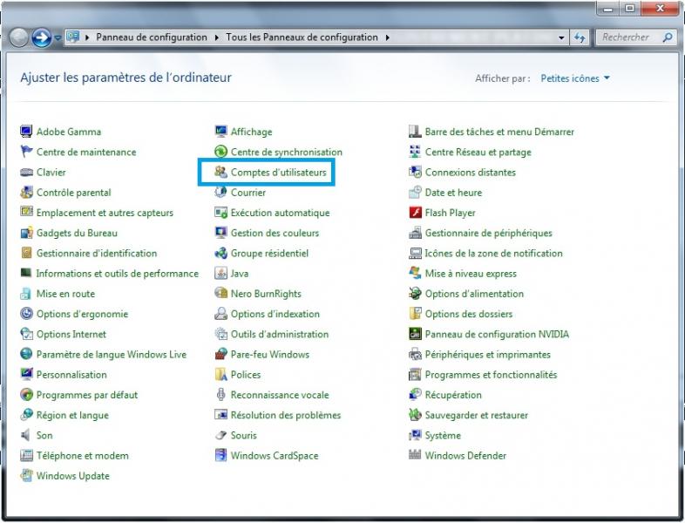This screenshot has width=685, height=523.
Task: Open Programmes et fonctionnalités link
Action: pyautogui.click(x=490, y=375)
